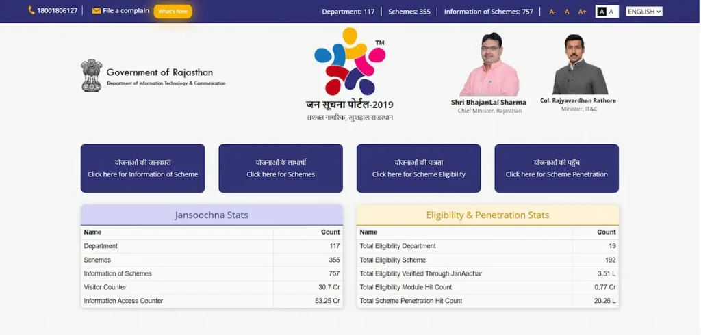
Task: Click Department: 117 in header
Action: click(348, 12)
